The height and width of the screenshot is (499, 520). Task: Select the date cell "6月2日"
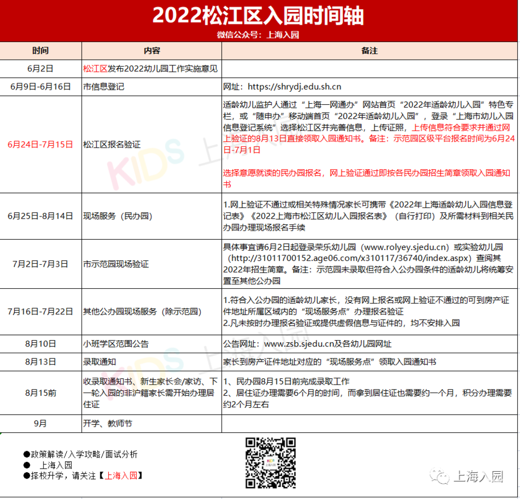[x=40, y=68]
